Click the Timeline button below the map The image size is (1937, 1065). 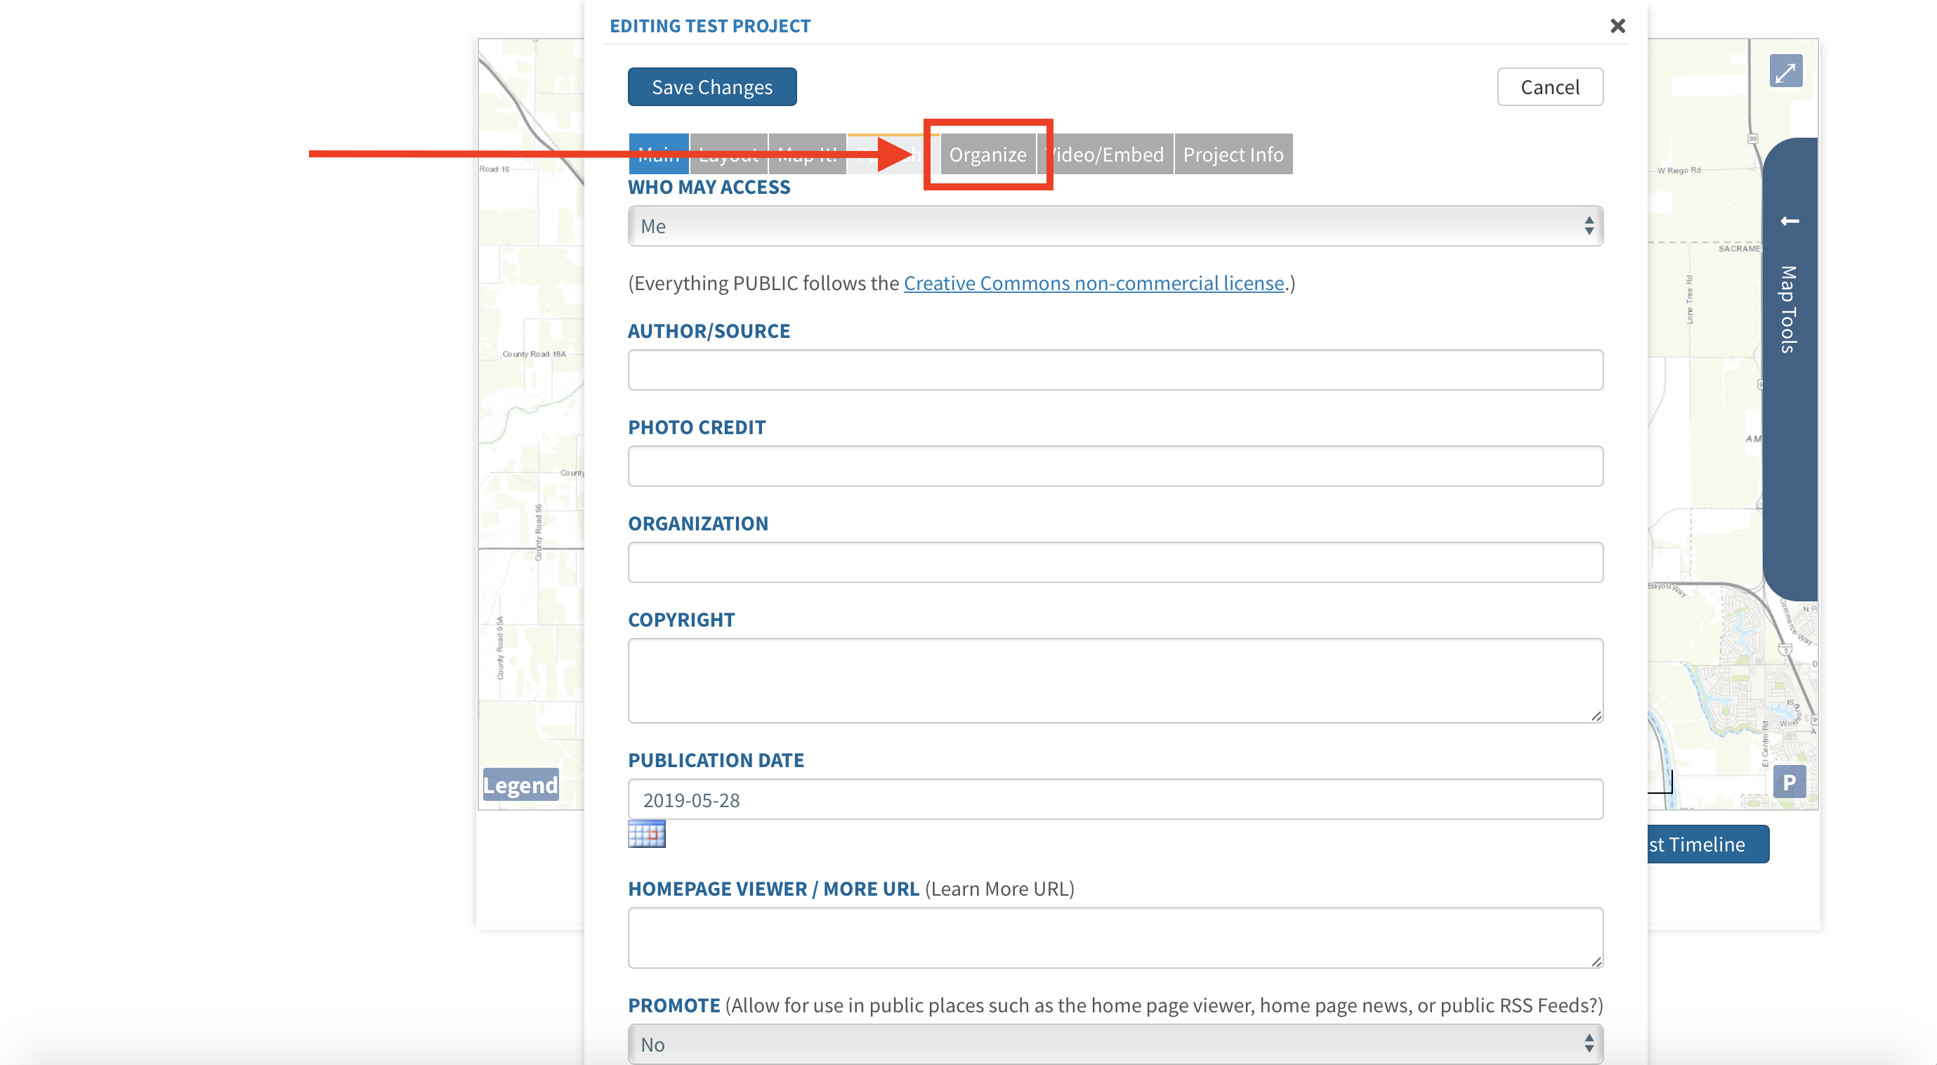click(1707, 844)
